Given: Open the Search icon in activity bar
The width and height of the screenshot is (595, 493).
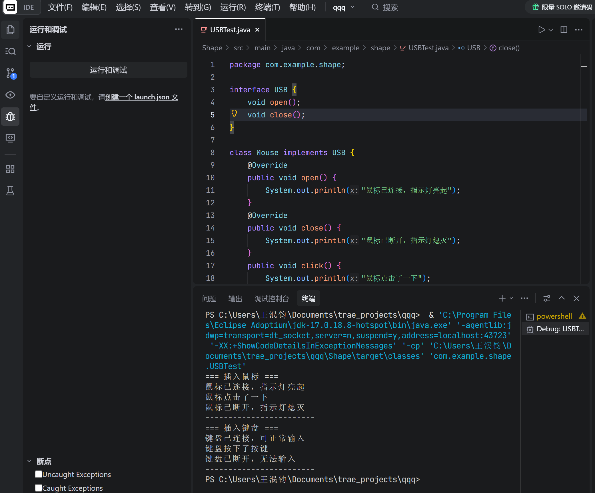Looking at the screenshot, I should pos(10,51).
